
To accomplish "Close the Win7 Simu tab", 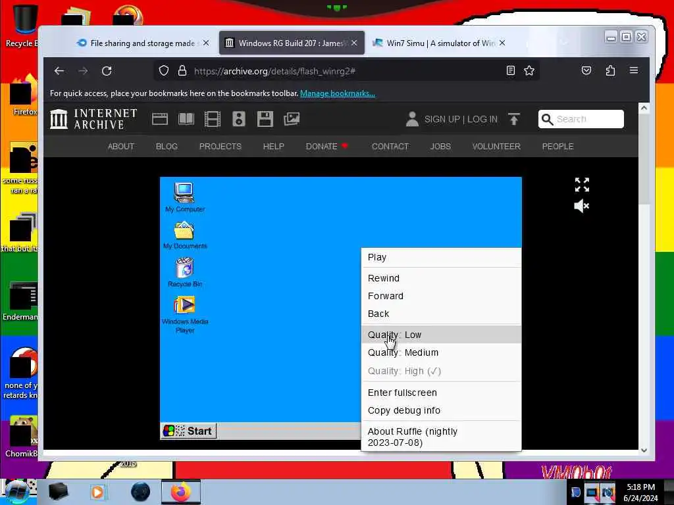I will 502,43.
